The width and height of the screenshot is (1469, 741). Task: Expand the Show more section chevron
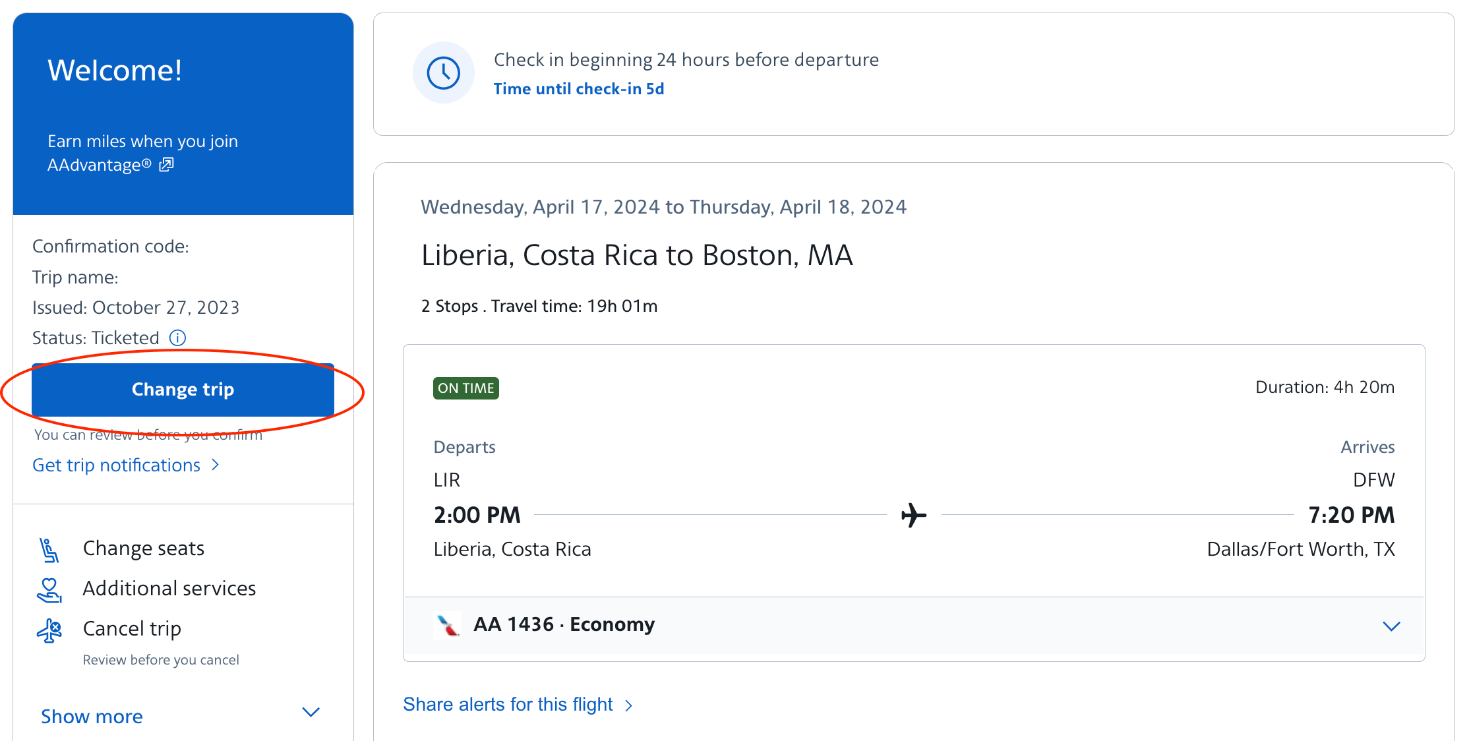[x=311, y=713]
